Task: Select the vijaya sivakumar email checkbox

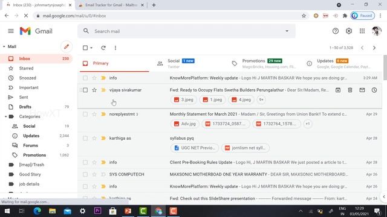Action: 85,90
